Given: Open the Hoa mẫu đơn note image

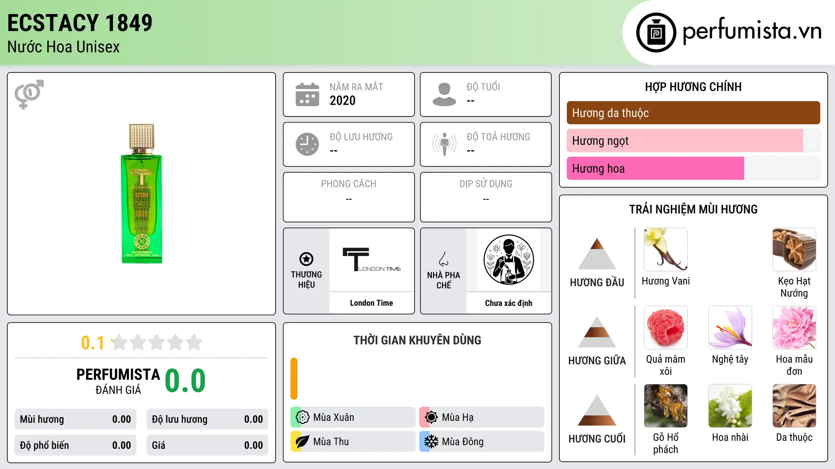Looking at the screenshot, I should [794, 327].
